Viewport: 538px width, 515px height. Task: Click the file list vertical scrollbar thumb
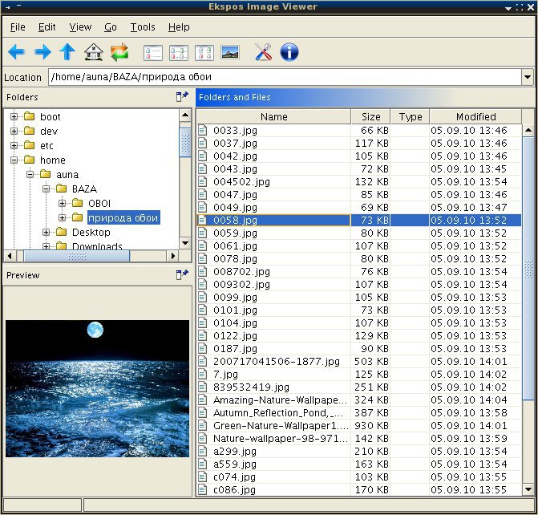[x=528, y=269]
